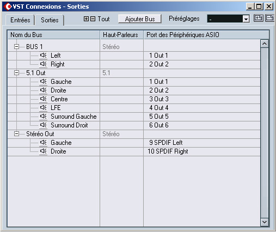276x232 pixels.
Task: Minimize the VST Connexions window
Action: coord(250,7)
